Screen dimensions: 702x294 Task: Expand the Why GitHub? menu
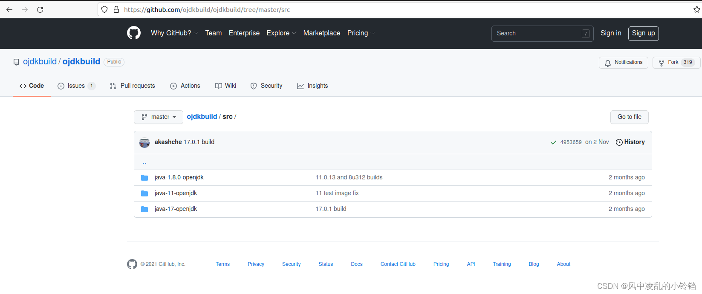(174, 33)
